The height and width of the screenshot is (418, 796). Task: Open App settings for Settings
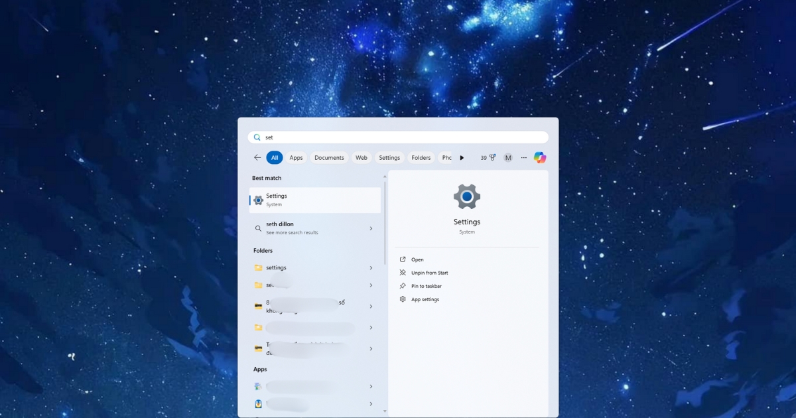[425, 299]
